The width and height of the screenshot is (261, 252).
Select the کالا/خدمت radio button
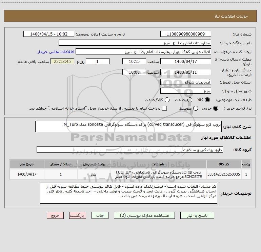coord(167,100)
